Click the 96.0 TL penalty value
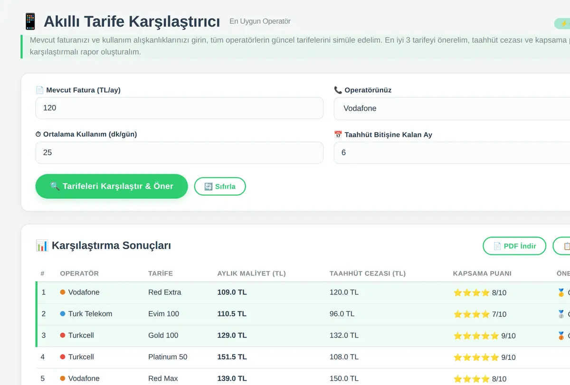The image size is (570, 385). 342,314
